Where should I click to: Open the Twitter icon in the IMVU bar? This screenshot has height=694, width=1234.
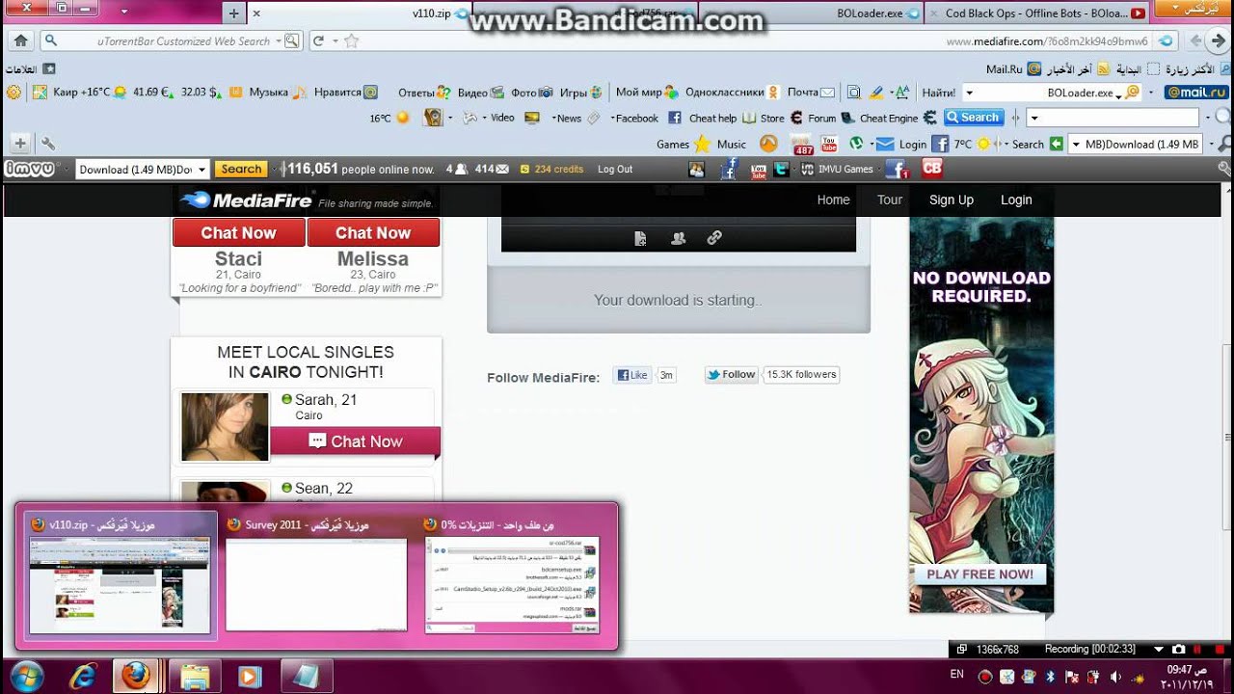click(781, 169)
